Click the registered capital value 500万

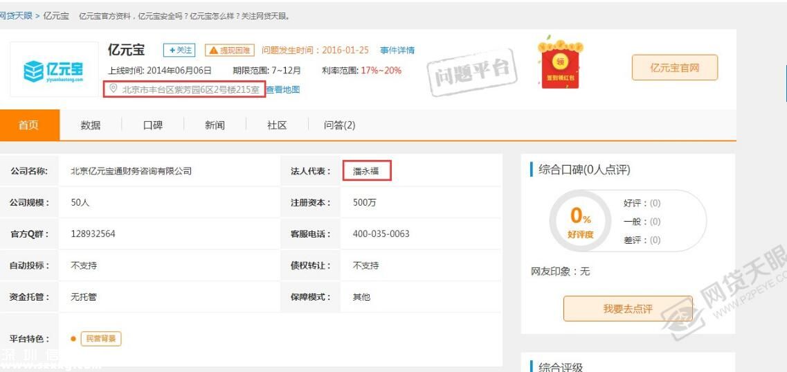click(x=364, y=203)
